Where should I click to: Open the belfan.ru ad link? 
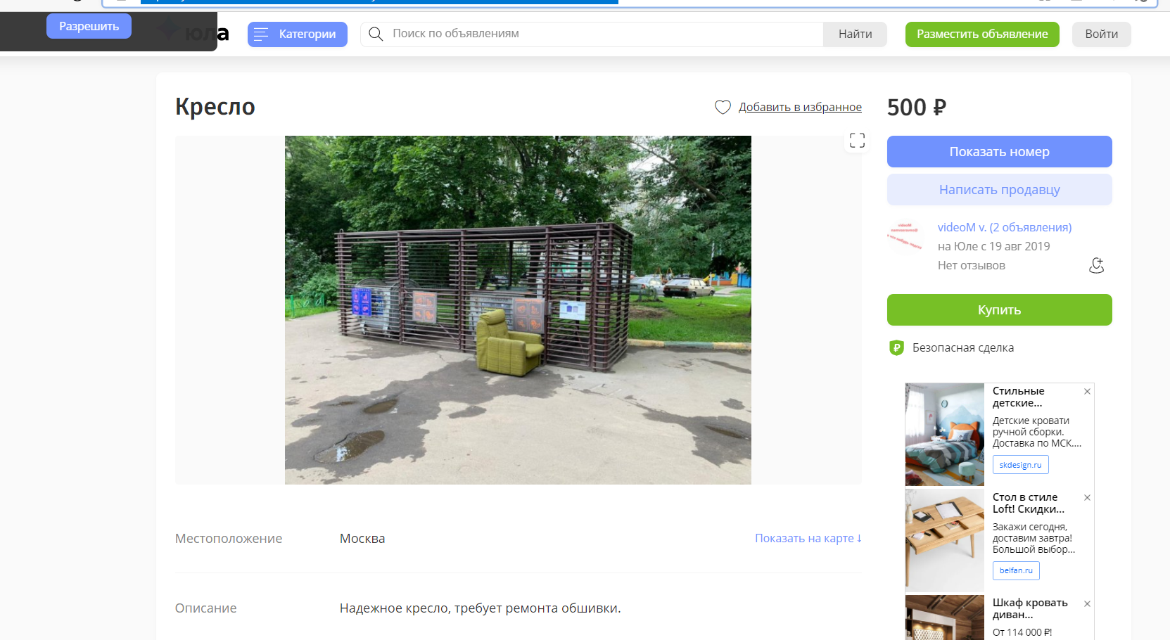point(1016,570)
